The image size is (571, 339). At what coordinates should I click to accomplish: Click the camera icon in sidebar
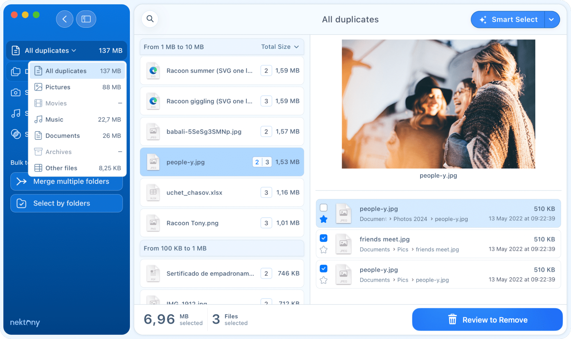16,93
